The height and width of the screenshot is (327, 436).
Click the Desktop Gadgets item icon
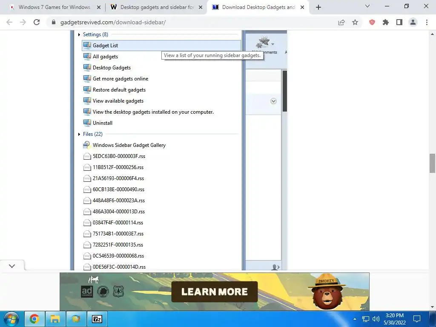(x=87, y=68)
